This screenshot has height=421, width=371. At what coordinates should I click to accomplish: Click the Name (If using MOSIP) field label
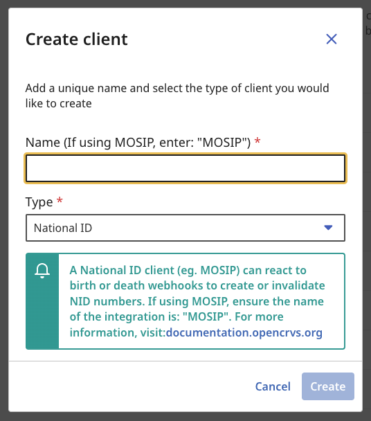[x=138, y=142]
